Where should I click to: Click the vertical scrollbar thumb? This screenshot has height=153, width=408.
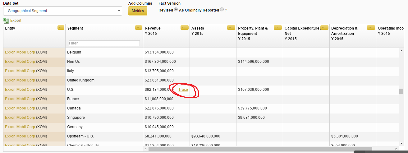[x=401, y=91]
